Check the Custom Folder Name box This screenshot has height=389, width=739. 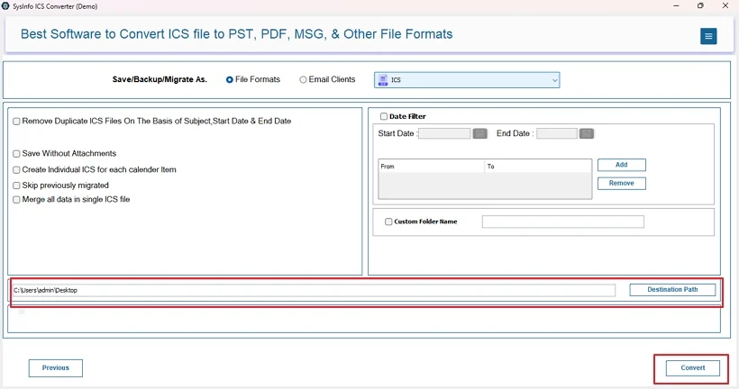pyautogui.click(x=388, y=222)
